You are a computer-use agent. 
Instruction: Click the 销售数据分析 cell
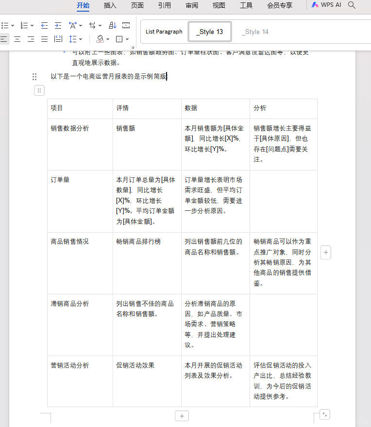pos(80,144)
